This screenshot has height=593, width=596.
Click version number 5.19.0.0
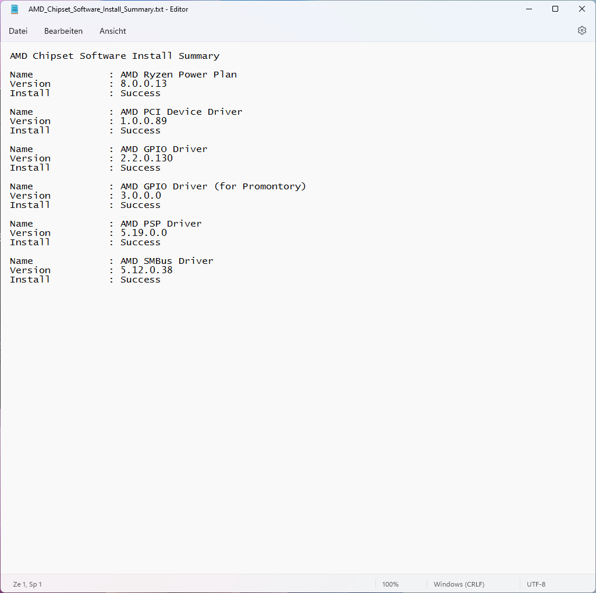[144, 233]
